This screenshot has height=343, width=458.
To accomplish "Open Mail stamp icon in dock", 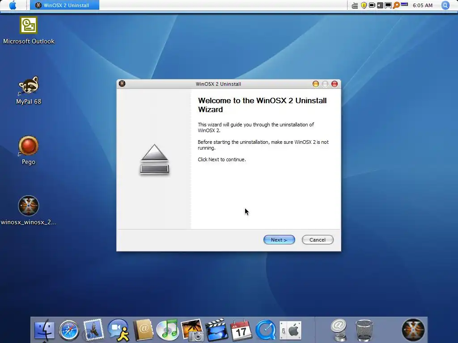I will [x=93, y=330].
